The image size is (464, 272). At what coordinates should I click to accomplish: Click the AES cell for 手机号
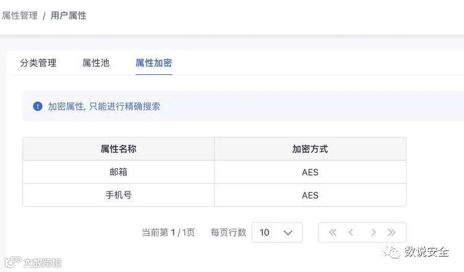point(310,195)
